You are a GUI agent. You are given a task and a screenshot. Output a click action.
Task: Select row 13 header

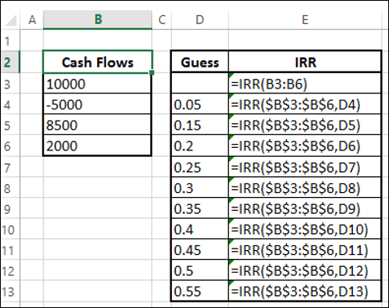[10, 292]
